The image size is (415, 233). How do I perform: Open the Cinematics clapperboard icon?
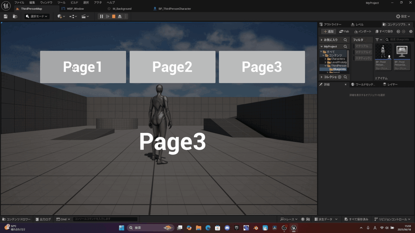(x=84, y=16)
